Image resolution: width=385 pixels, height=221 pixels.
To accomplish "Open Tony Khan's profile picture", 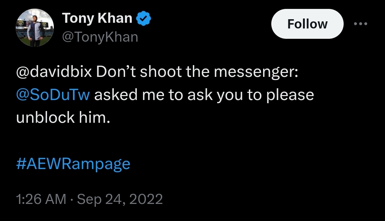I will [35, 28].
